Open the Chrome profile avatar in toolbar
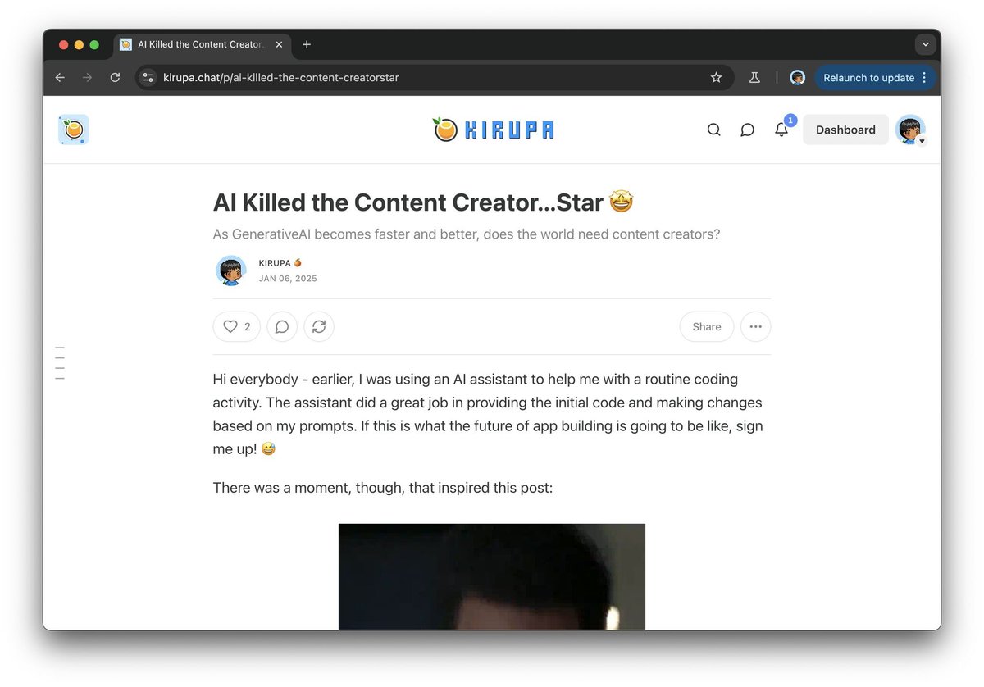 pos(797,78)
